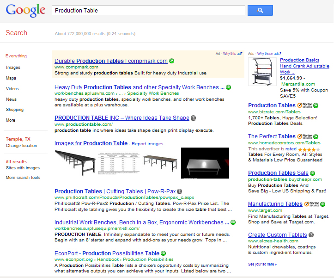Click www.productiontable.com URL text
This screenshot has width=334, height=278.
[84, 124]
